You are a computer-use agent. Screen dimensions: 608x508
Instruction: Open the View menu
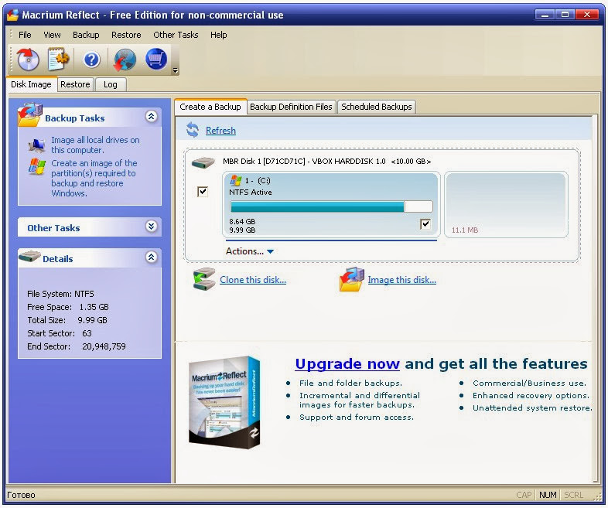coord(52,35)
